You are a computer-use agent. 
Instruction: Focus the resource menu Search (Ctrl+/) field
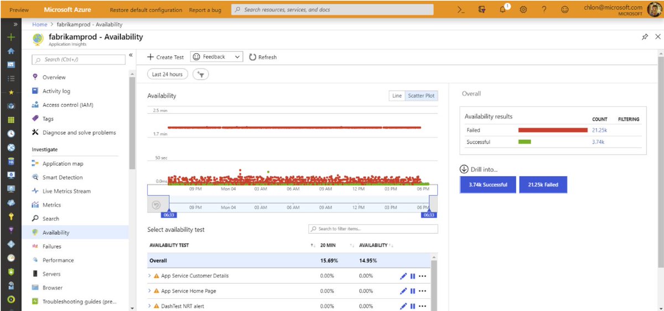pos(78,59)
